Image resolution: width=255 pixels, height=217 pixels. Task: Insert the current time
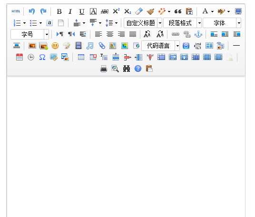pyautogui.click(x=31, y=57)
